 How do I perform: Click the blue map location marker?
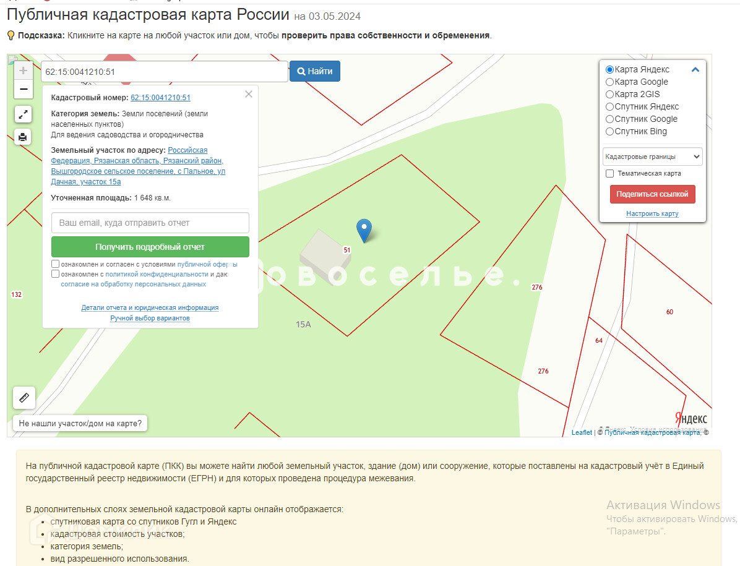(x=364, y=231)
